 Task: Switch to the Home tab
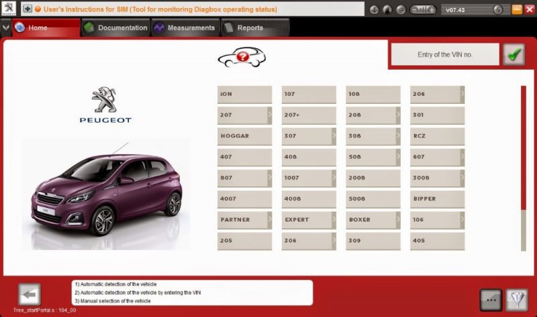point(46,27)
